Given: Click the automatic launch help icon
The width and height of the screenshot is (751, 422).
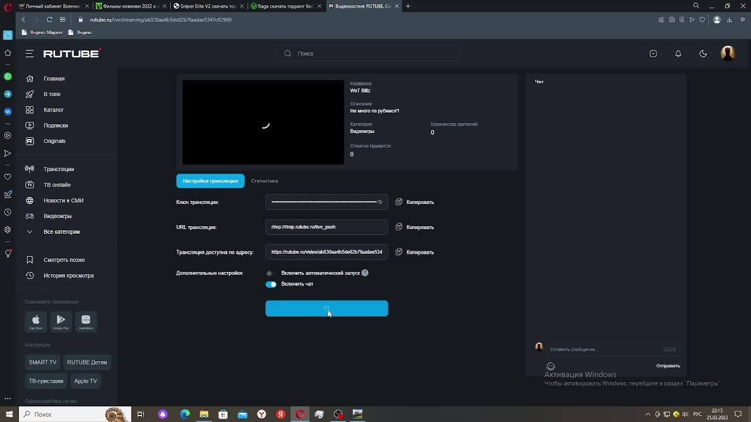Looking at the screenshot, I should click(x=365, y=273).
